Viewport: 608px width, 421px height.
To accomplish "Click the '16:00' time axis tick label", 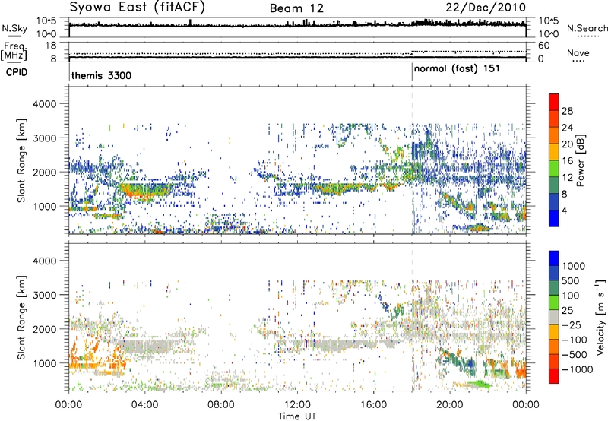I will (x=373, y=405).
